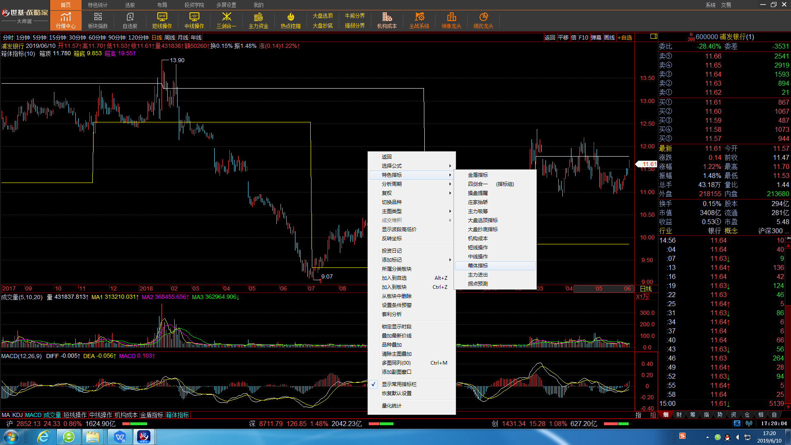Toggle 锁定显示时段 in the context menu

412,326
